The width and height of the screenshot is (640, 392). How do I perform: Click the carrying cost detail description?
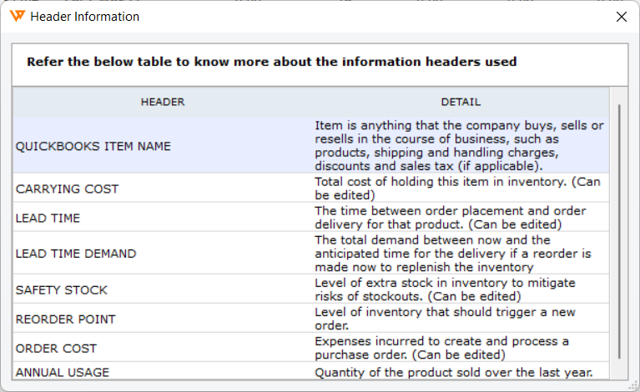(x=457, y=188)
